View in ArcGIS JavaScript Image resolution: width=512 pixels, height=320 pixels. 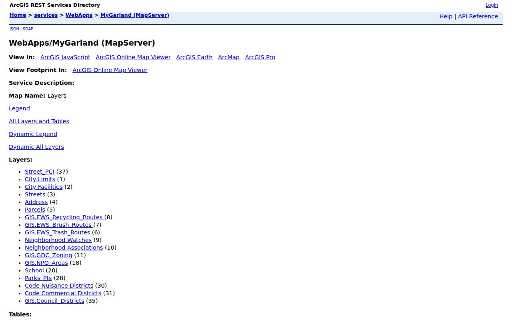(x=65, y=57)
